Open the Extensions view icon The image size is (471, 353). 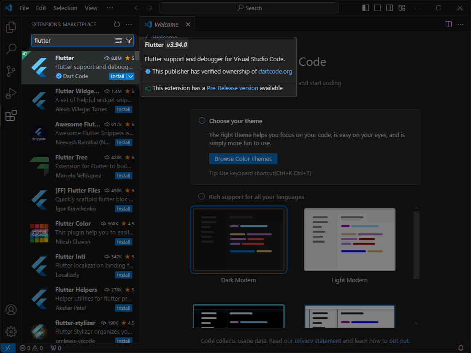coord(11,115)
